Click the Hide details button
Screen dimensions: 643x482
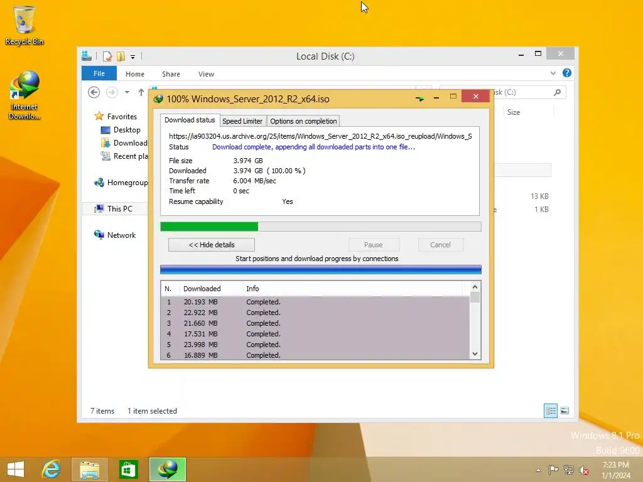pyautogui.click(x=212, y=245)
